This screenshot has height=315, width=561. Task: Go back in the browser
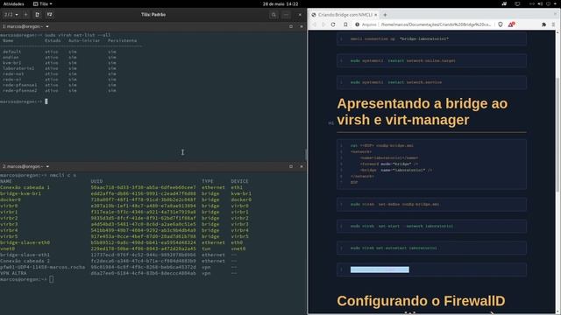(315, 24)
